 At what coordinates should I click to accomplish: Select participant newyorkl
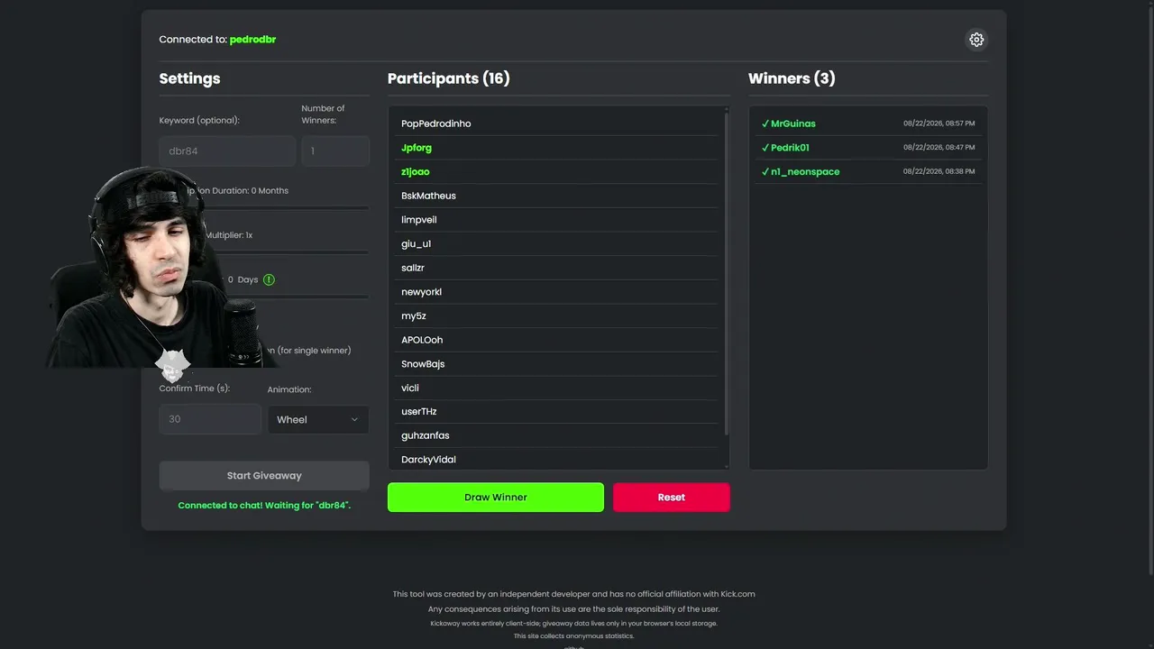[558, 292]
